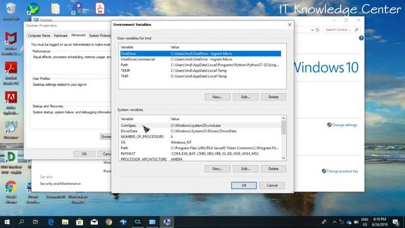Select the user Path variable row
This screenshot has width=405, height=228.
201,65
